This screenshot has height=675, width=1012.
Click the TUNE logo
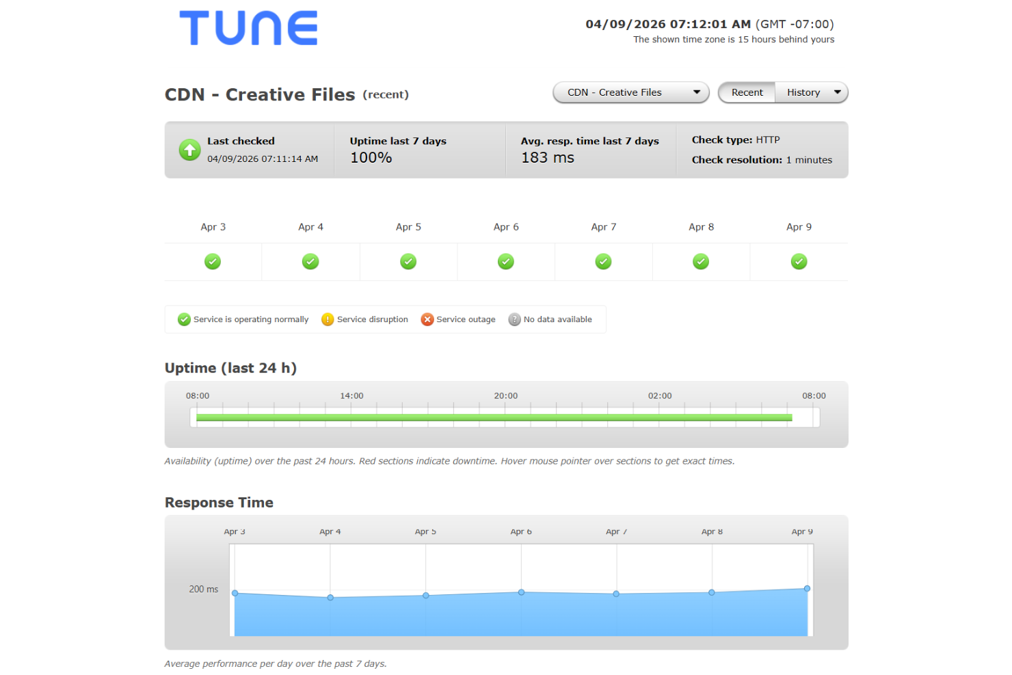point(248,29)
